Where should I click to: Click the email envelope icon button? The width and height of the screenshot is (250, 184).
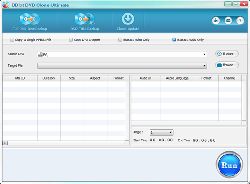pos(228,20)
